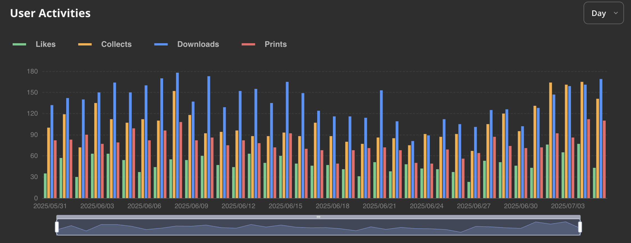This screenshot has height=243, width=631.
Task: Click the 30 y-axis label
Action: [34, 177]
